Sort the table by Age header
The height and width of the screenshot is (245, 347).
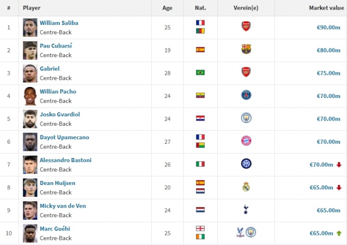coord(167,8)
